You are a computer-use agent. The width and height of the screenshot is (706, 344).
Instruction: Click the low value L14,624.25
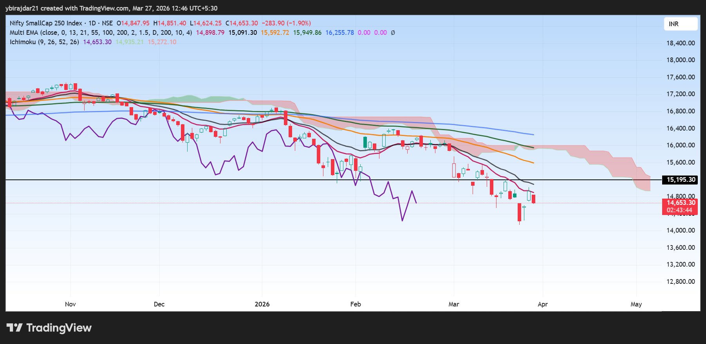(x=206, y=23)
